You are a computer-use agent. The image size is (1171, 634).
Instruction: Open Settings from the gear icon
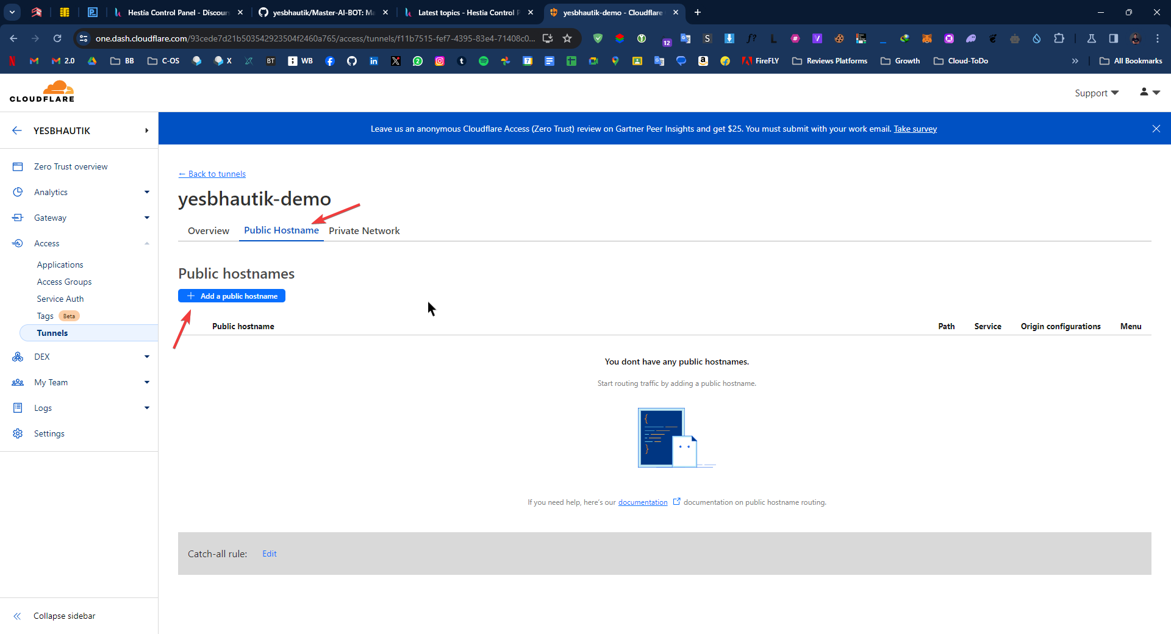tap(18, 433)
